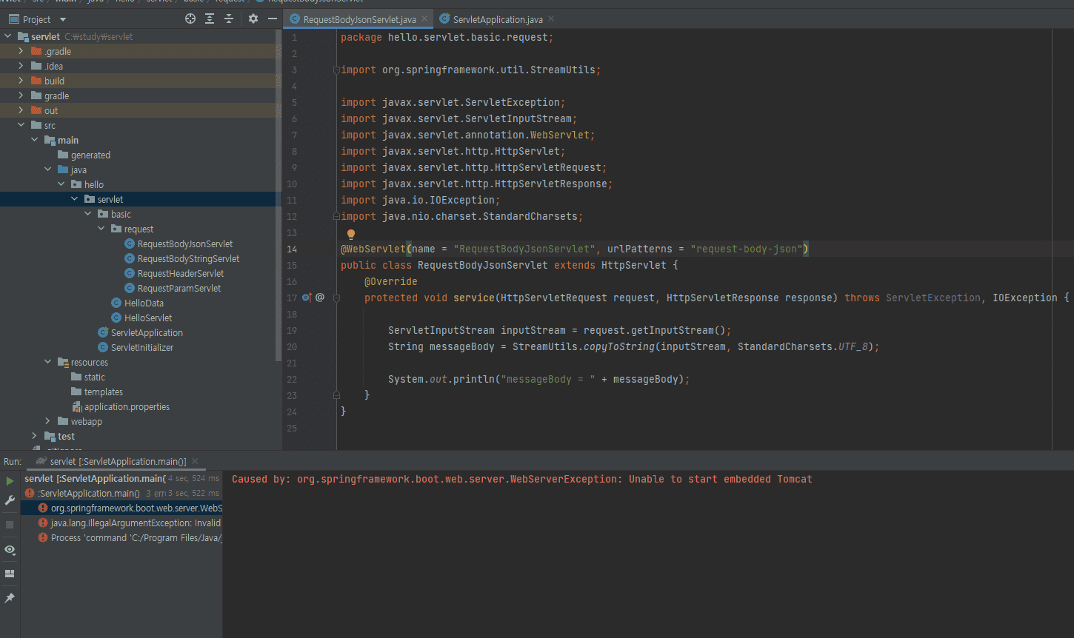
Task: Click the Collapse All icon in Project toolbar
Action: (x=229, y=19)
